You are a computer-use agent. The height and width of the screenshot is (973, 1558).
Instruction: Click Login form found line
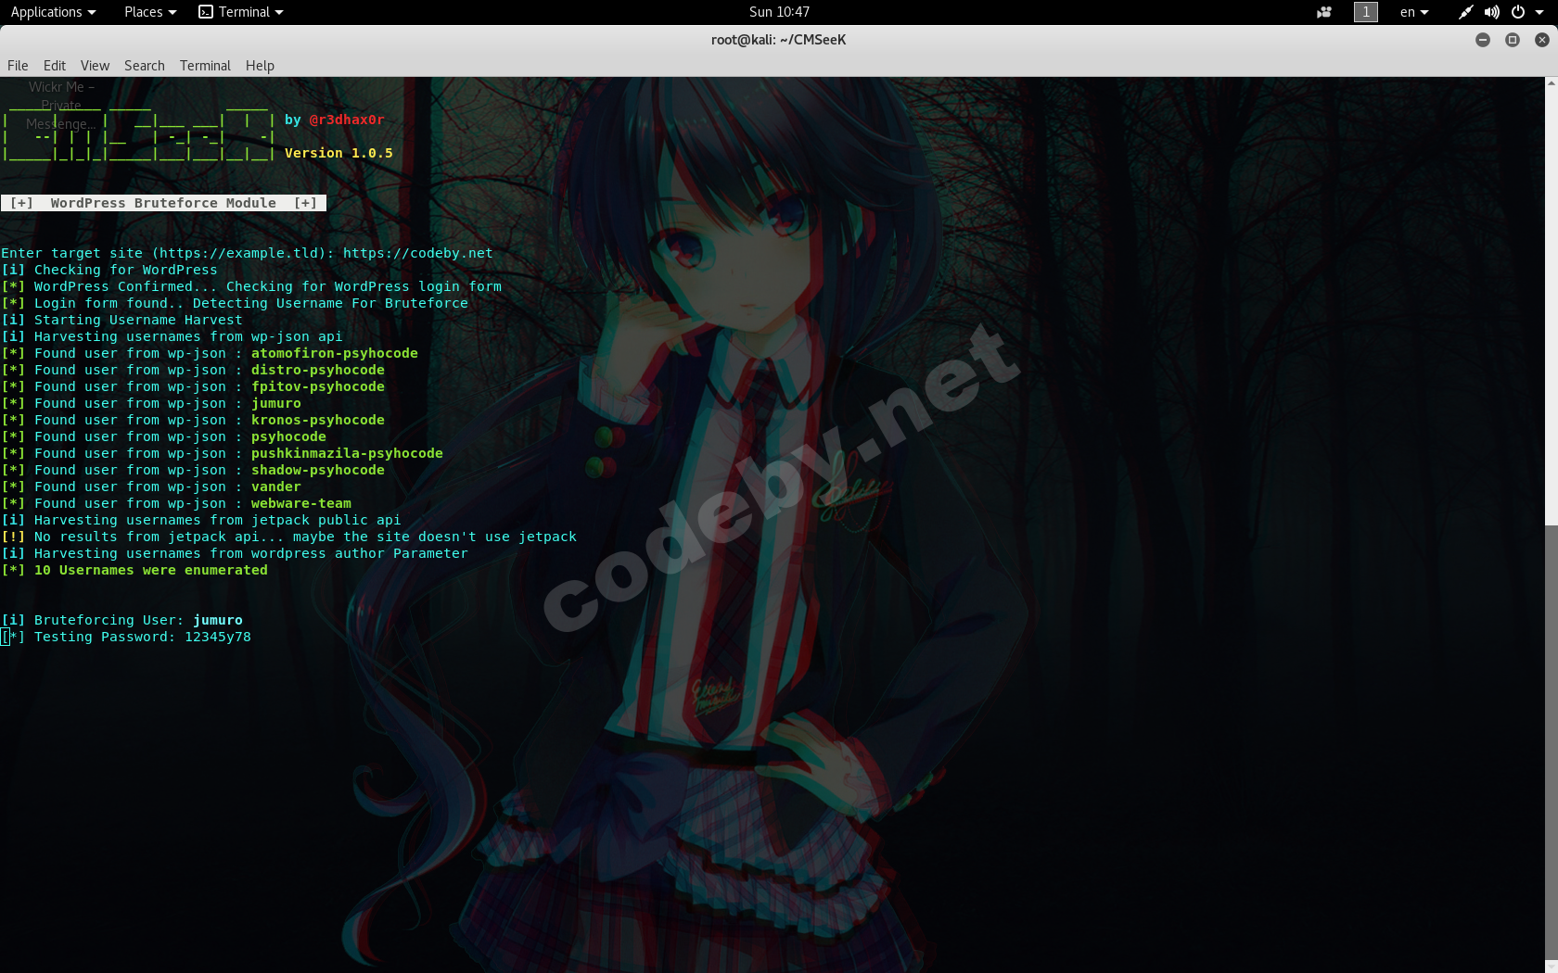(235, 303)
